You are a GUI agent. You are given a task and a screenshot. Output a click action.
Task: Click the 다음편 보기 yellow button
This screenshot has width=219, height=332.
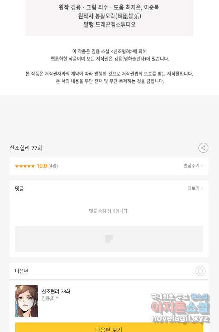[109, 327]
